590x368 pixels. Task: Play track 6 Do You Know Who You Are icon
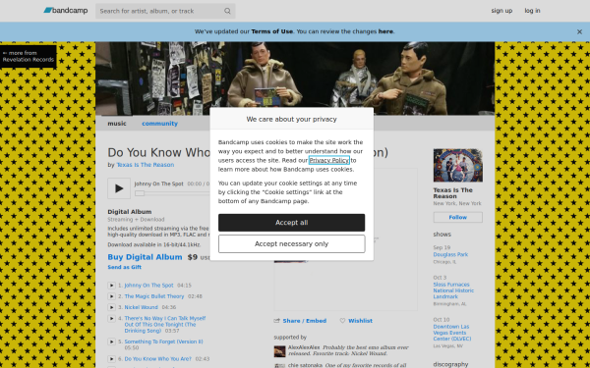coord(111,359)
